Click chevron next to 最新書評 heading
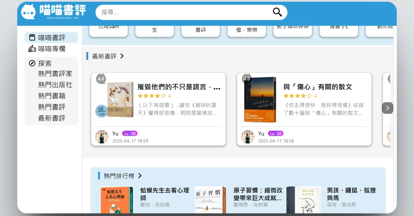This screenshot has height=216, width=414. click(122, 56)
